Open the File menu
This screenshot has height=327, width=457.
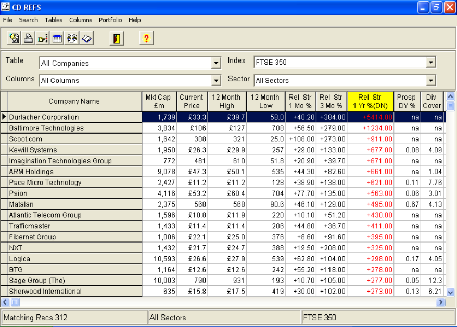pyautogui.click(x=8, y=20)
